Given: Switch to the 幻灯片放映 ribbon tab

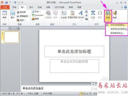Looking at the screenshot, I should pos(59,7).
